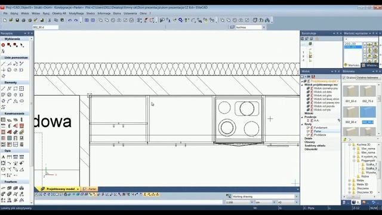The height and width of the screenshot is (215, 382).
Task: Click the copy icon next to scissors
Action: pyautogui.click(x=56, y=20)
